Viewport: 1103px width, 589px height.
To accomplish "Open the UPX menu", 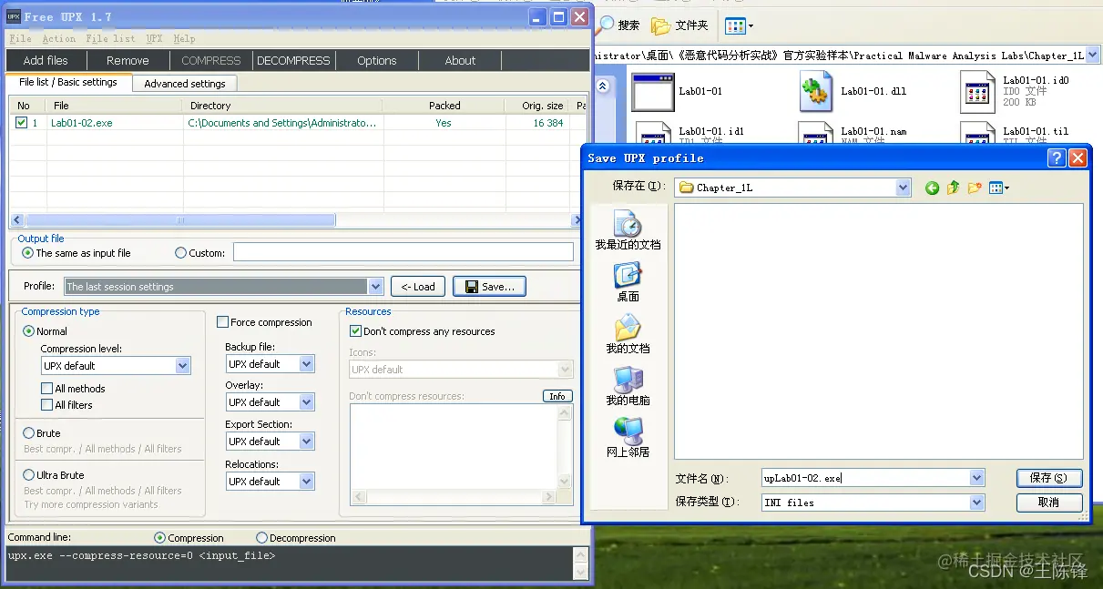I will 155,38.
